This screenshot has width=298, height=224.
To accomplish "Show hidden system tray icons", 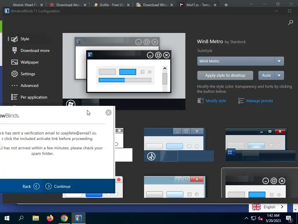I will point(246,218).
